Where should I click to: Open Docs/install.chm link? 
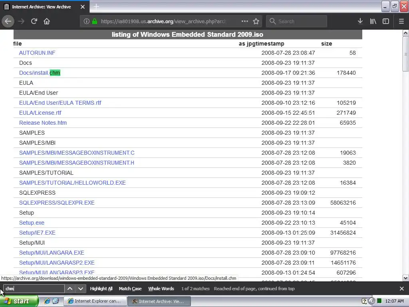tap(40, 73)
